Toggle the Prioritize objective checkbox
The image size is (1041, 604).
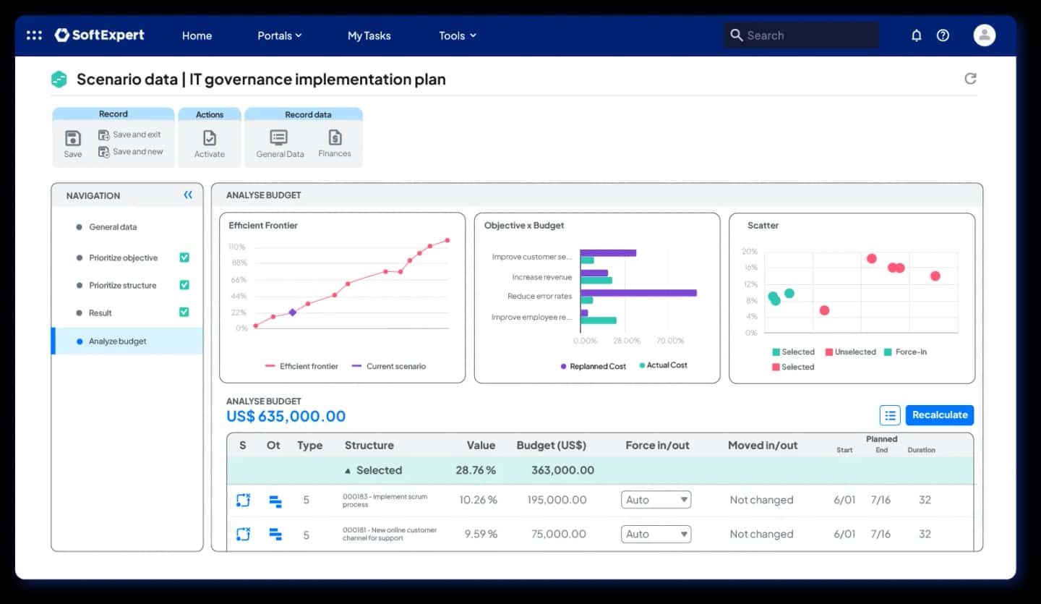[x=184, y=258]
